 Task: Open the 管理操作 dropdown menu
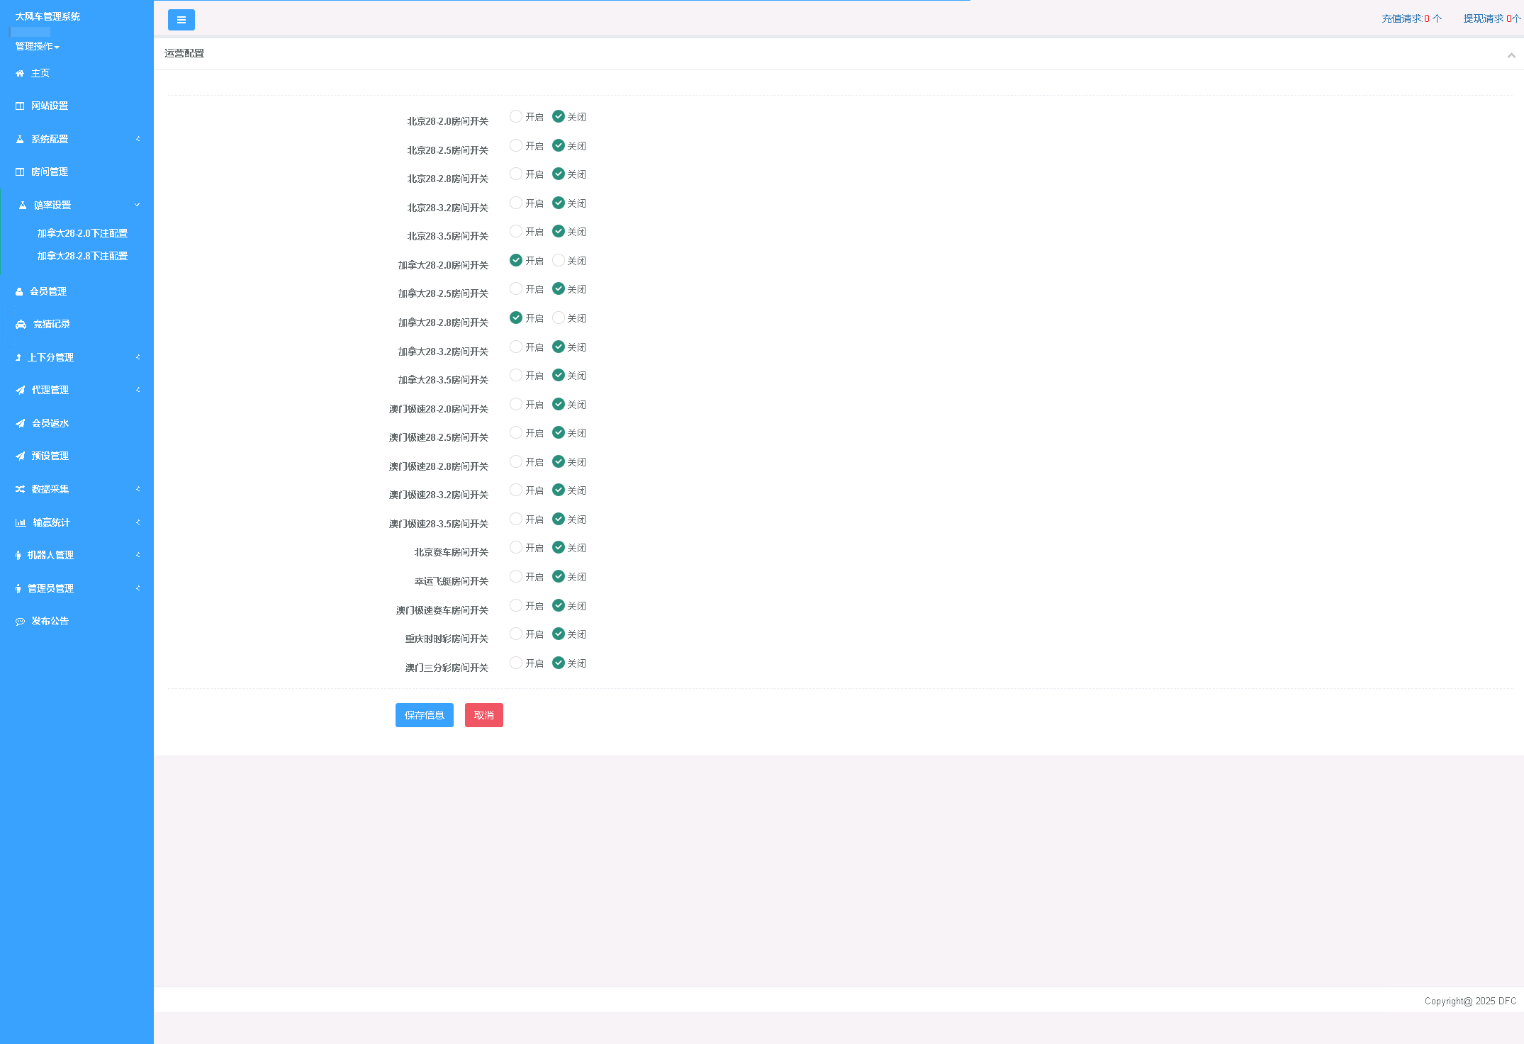click(37, 47)
